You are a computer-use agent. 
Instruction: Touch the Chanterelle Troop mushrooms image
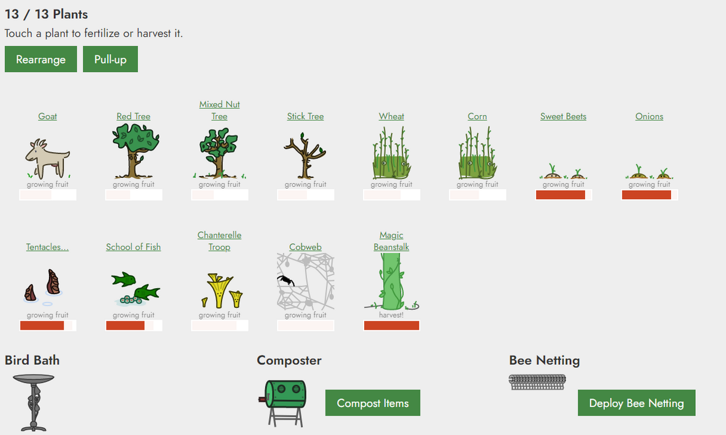220,290
